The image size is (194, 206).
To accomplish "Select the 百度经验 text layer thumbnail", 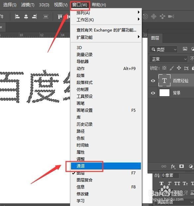I will [164, 80].
